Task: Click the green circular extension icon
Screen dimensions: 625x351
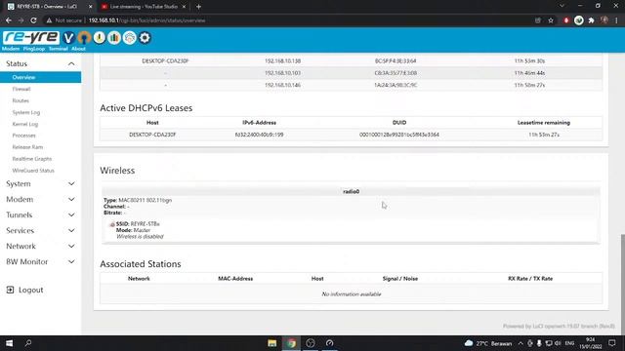Action: (579, 20)
